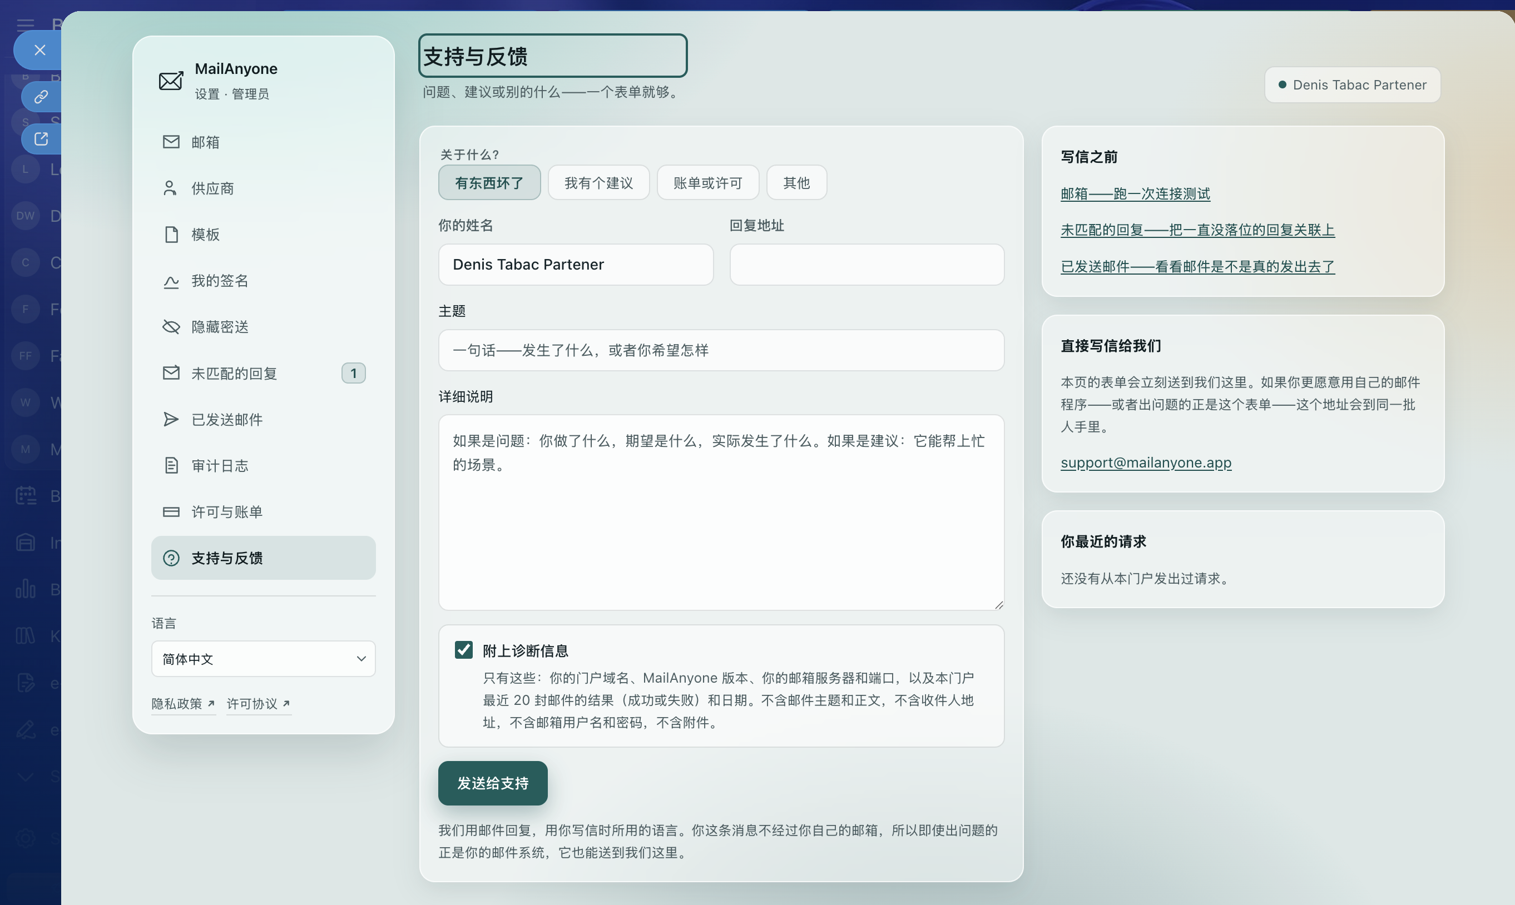Click the log file icon beside 审计日志

click(171, 465)
